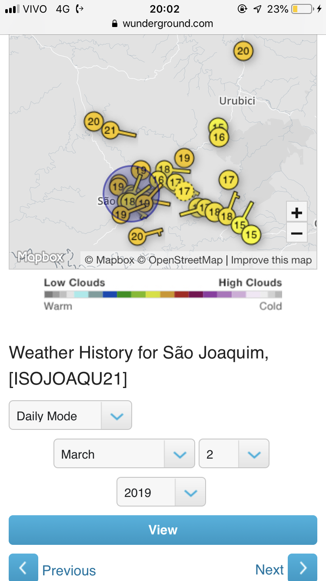Tap station marker 16 below Urubici
Viewport: 326px width, 581px height.
219,138
